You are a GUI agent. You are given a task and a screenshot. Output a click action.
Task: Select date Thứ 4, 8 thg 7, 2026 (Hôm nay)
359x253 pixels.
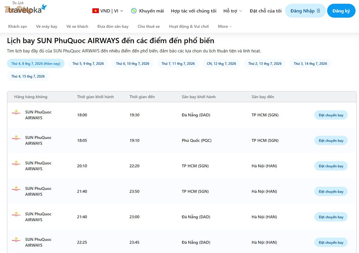pyautogui.click(x=36, y=63)
